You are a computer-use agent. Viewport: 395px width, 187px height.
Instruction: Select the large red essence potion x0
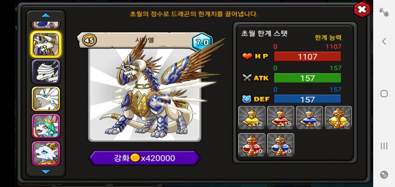(252, 145)
